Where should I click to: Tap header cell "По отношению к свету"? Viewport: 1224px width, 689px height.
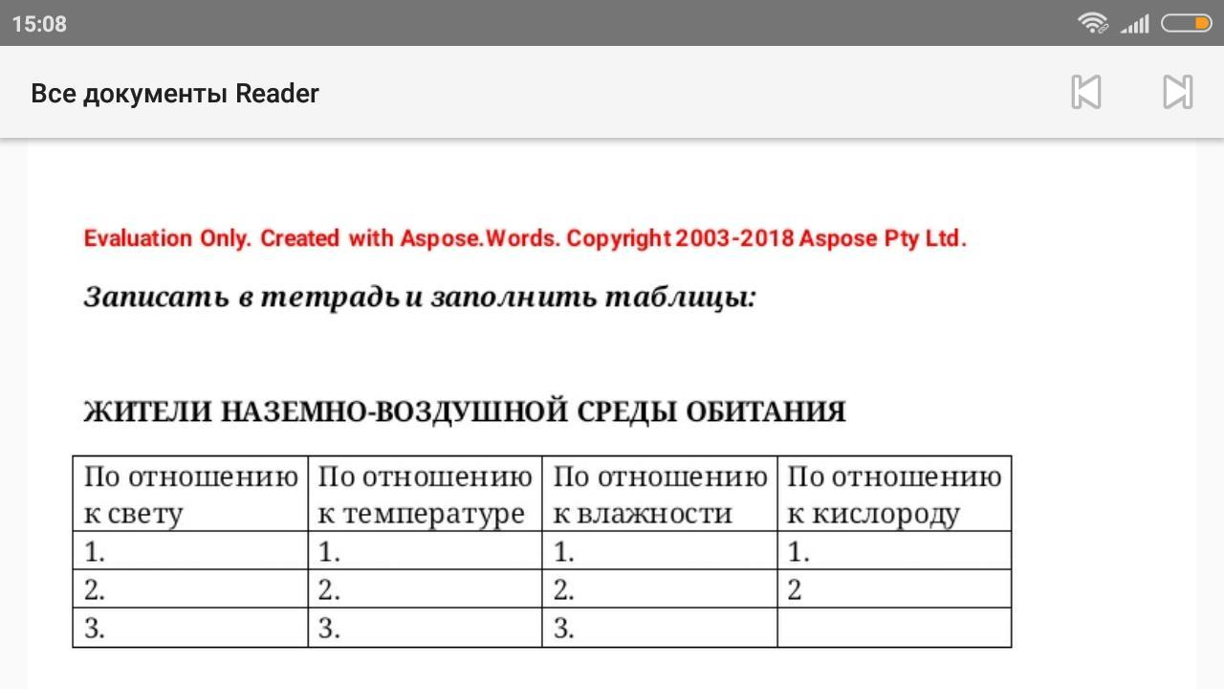(190, 494)
